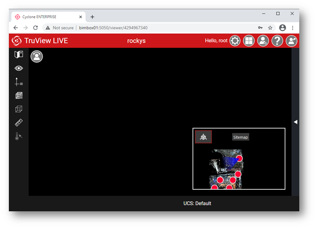The image size is (317, 229).
Task: Select scan position at blue view cone
Action: point(239,159)
